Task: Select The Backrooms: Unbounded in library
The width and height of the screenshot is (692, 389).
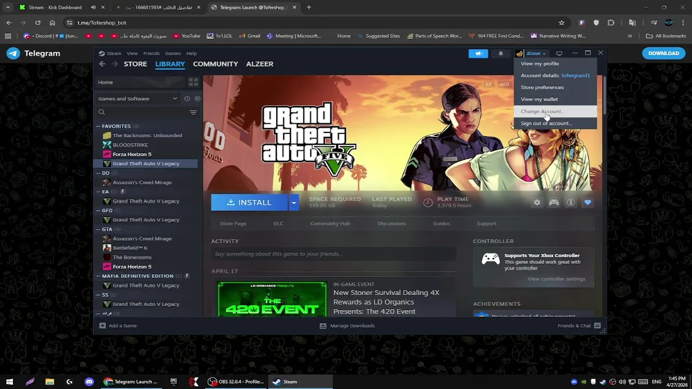Action: point(147,136)
